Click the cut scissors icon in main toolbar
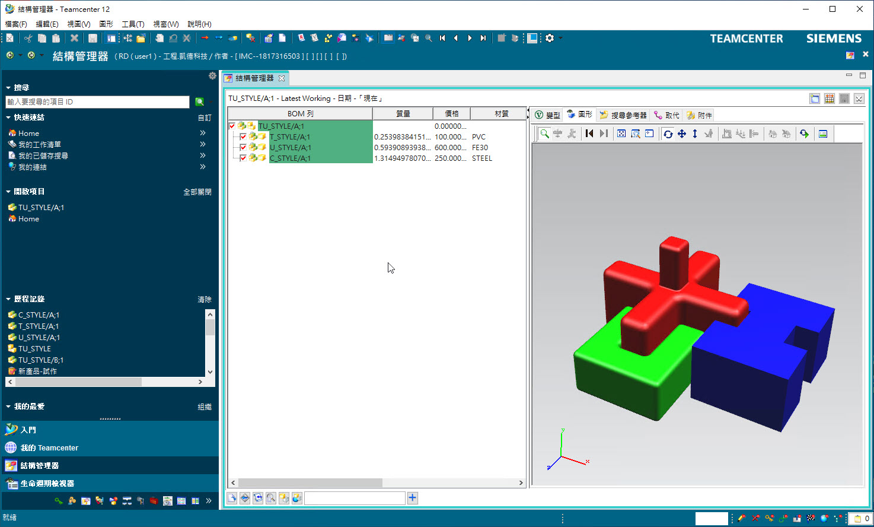874x527 pixels. 28,38
